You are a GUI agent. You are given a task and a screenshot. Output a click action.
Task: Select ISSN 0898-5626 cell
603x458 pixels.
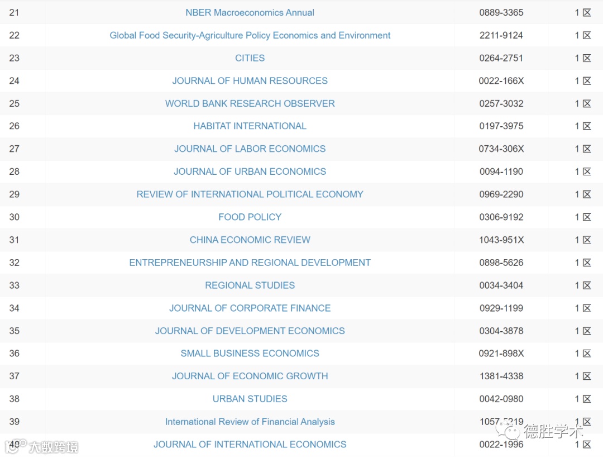coord(501,263)
